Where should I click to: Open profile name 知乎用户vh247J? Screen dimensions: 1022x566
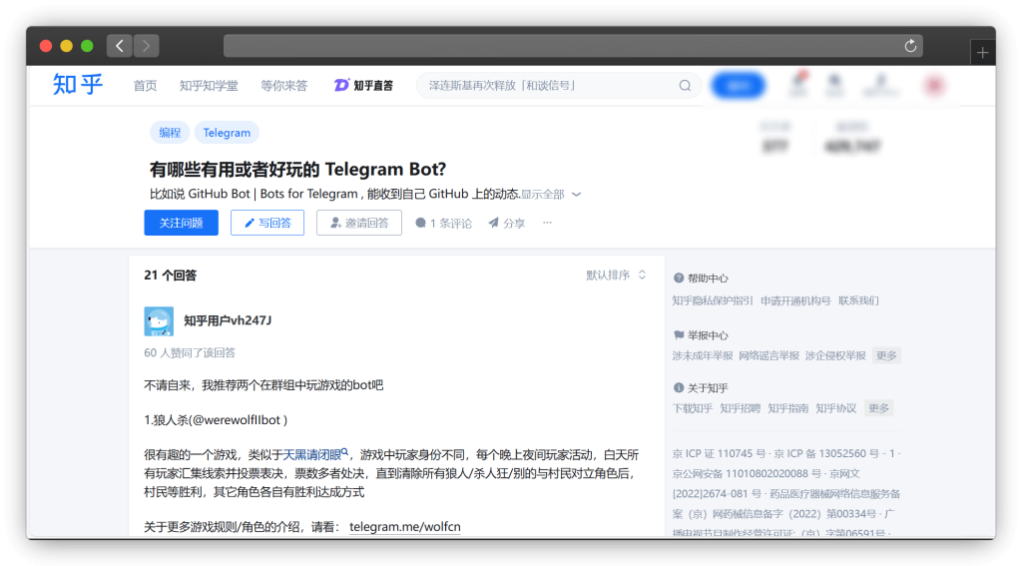coord(227,320)
